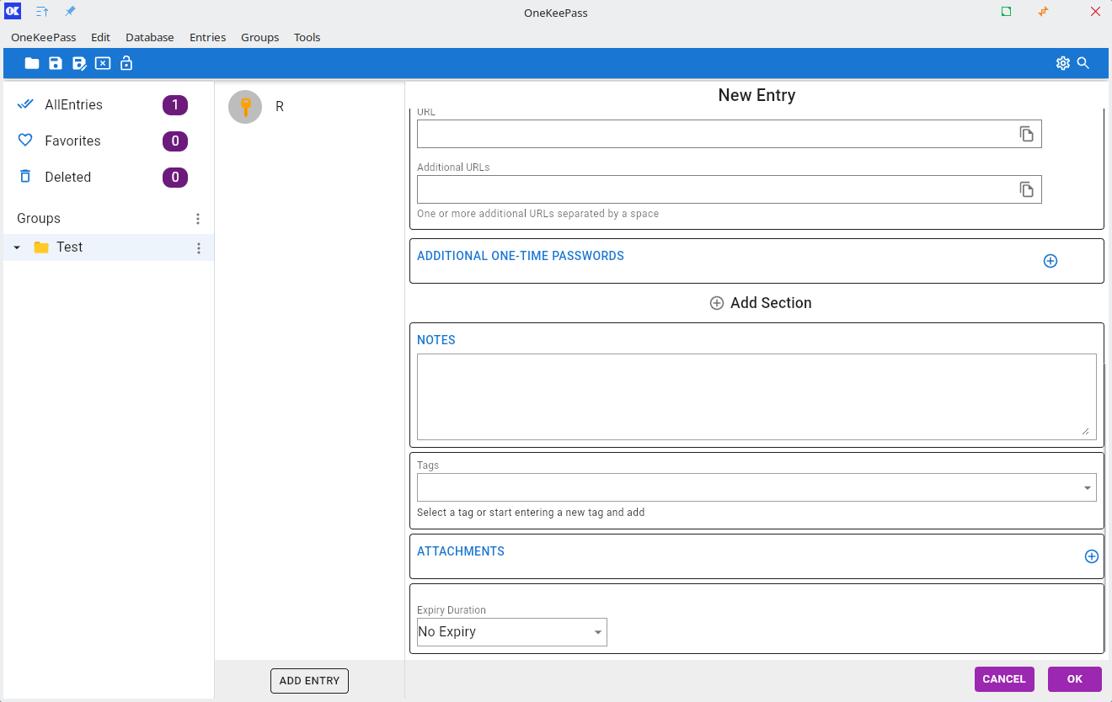Copy the URL field with the copy icon
Image resolution: width=1112 pixels, height=702 pixels.
point(1026,134)
